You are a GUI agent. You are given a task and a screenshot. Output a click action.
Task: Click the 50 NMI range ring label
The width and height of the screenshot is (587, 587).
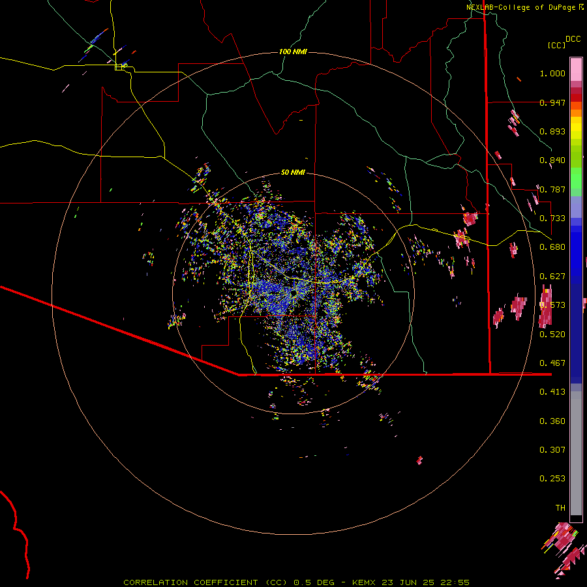293,172
